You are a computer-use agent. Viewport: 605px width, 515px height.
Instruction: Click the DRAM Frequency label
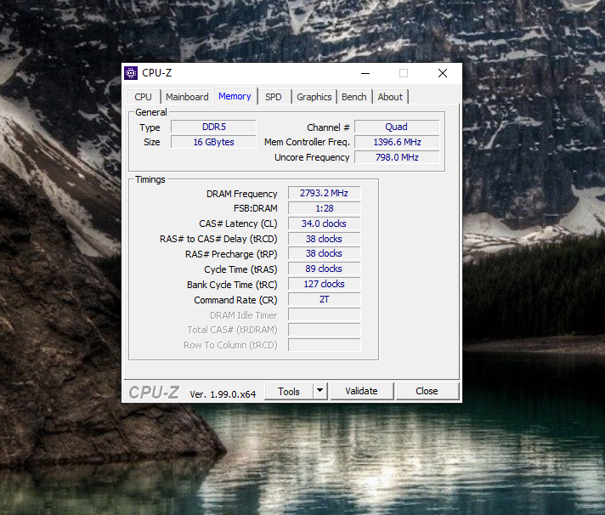(x=242, y=194)
